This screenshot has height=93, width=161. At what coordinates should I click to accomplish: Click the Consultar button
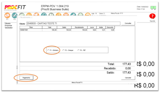click(x=128, y=23)
